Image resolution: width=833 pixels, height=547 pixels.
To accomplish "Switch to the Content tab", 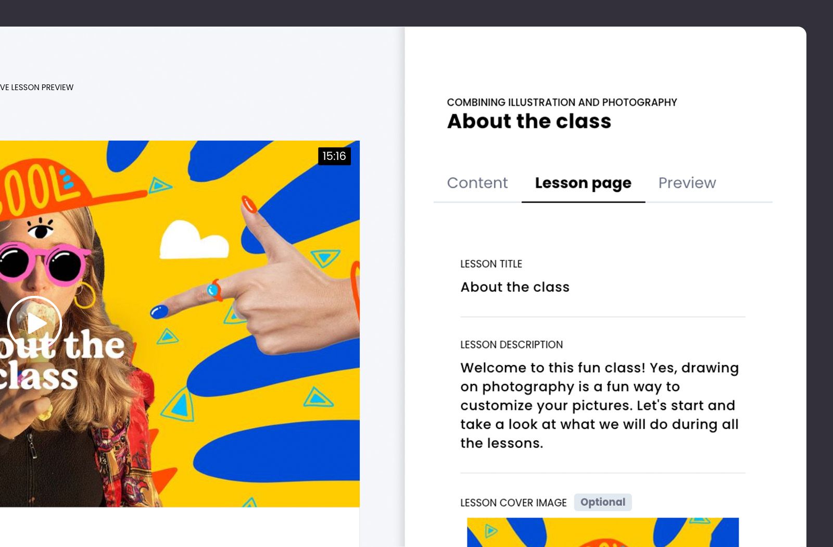I will point(477,183).
